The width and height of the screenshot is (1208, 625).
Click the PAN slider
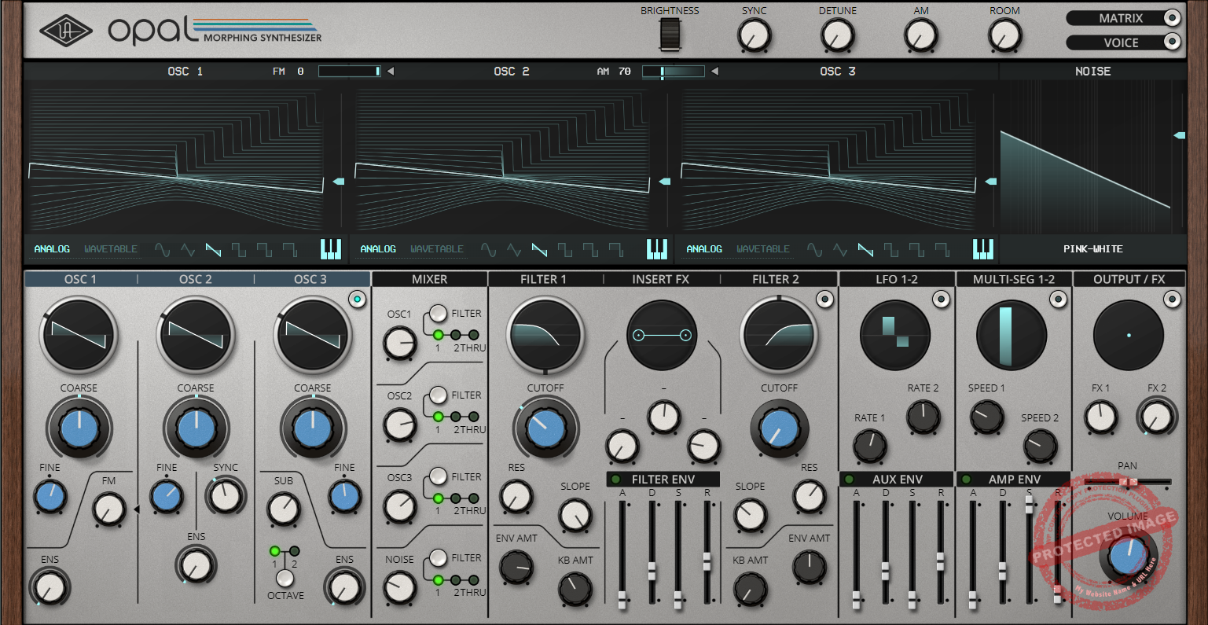[x=1128, y=481]
